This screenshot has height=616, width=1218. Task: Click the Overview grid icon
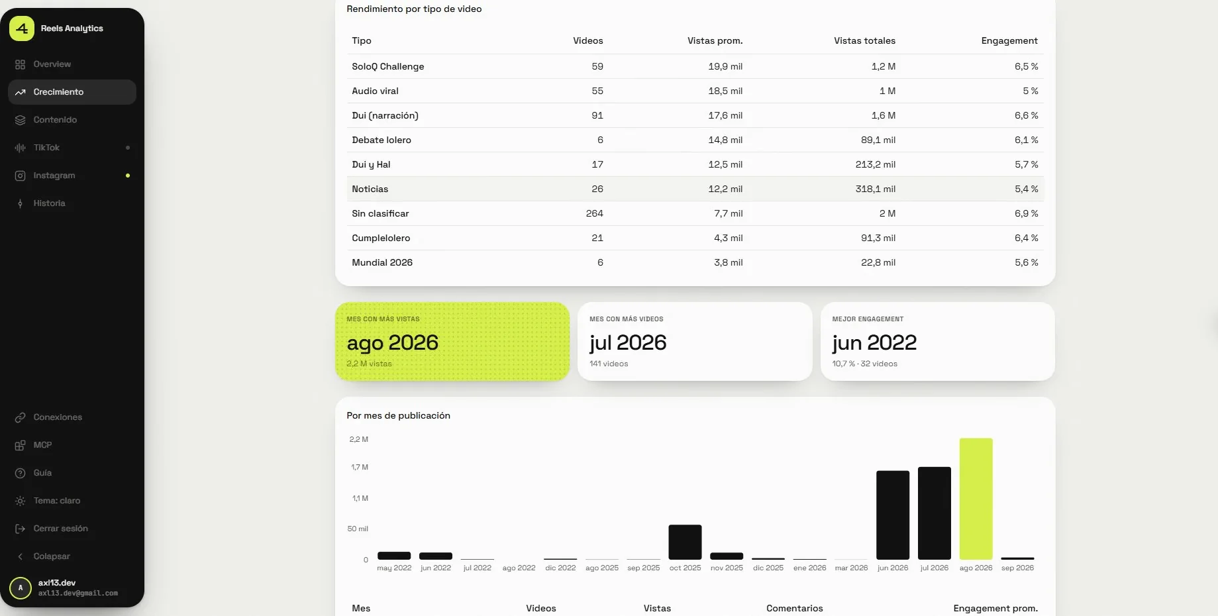click(x=21, y=64)
